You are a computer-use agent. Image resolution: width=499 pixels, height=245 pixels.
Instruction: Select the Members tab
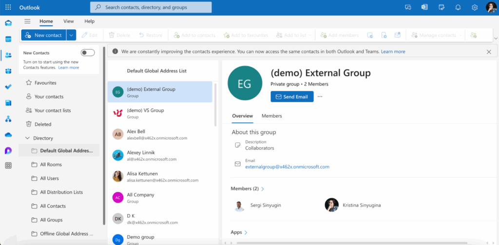[272, 116]
